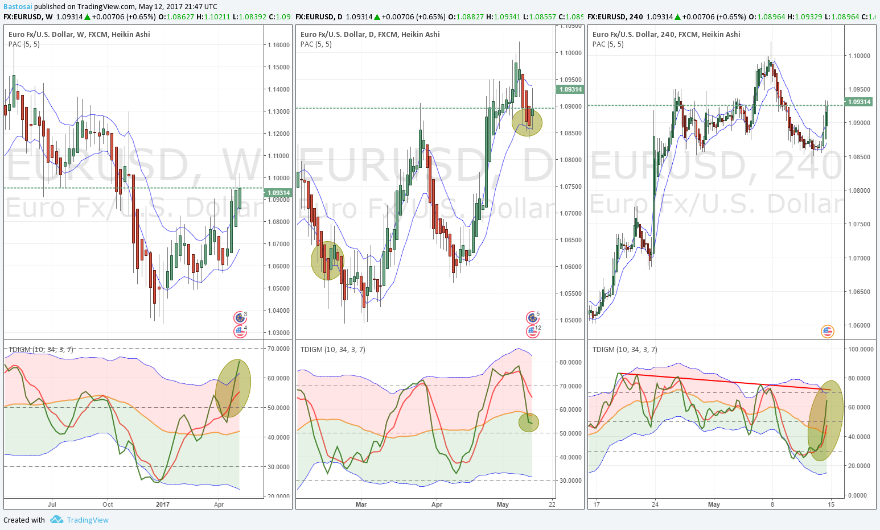The height and width of the screenshot is (530, 880).
Task: Click the '15' label on 240 time axis
Action: click(831, 504)
